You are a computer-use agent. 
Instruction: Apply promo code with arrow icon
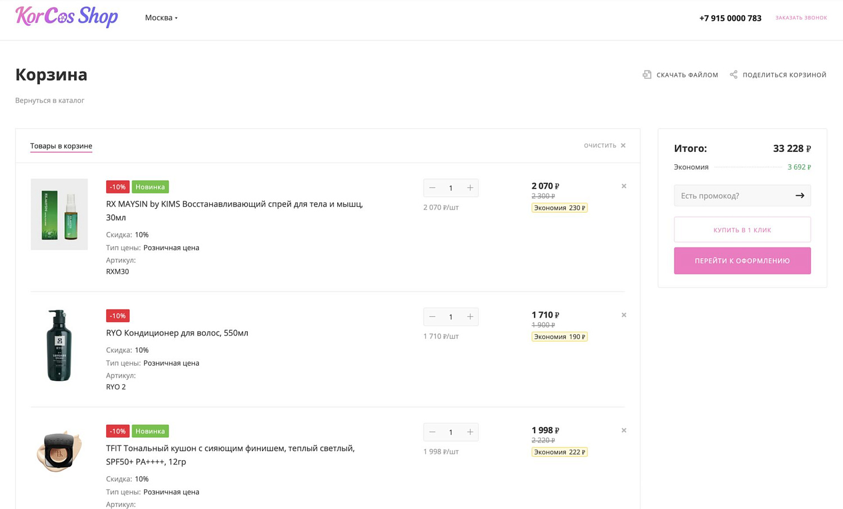(800, 196)
